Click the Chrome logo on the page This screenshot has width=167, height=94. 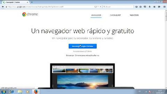point(30,14)
